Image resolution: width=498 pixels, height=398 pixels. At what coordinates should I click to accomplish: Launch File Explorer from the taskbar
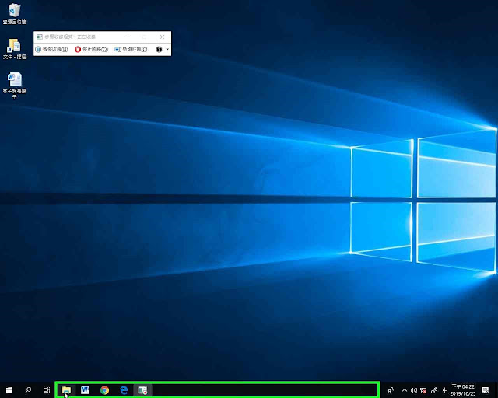66,390
